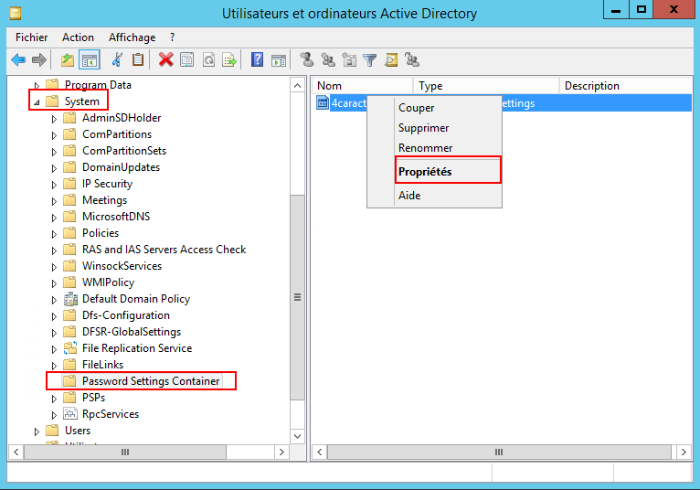Viewport: 700px width, 490px height.
Task: Click the Export list toolbar icon
Action: point(229,60)
